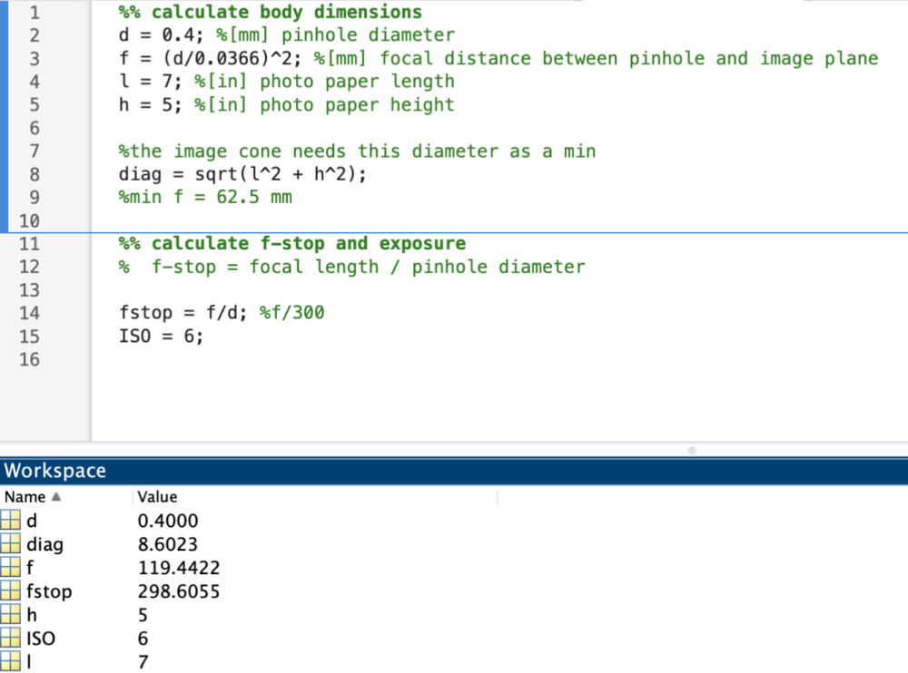Screen dimensions: 908x673
Task: Select the Workspace panel title bar
Action: 454,471
